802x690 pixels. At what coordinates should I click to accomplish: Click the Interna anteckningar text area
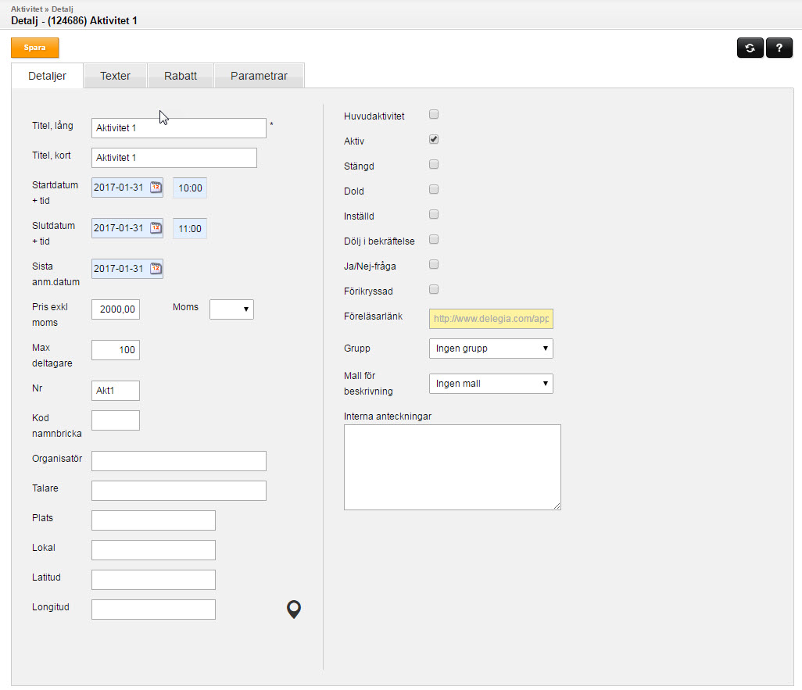tap(452, 467)
